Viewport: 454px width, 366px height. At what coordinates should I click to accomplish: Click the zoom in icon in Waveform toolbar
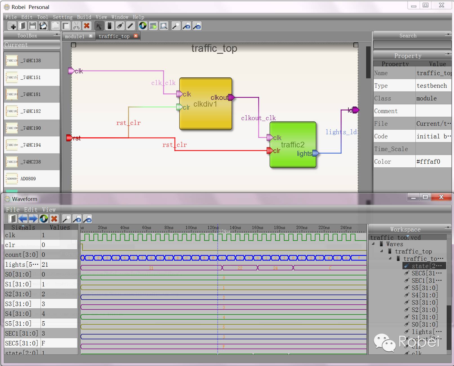(x=77, y=219)
